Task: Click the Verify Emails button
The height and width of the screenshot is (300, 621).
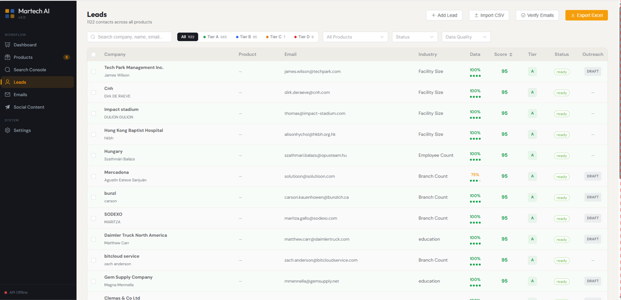Action: click(x=537, y=15)
